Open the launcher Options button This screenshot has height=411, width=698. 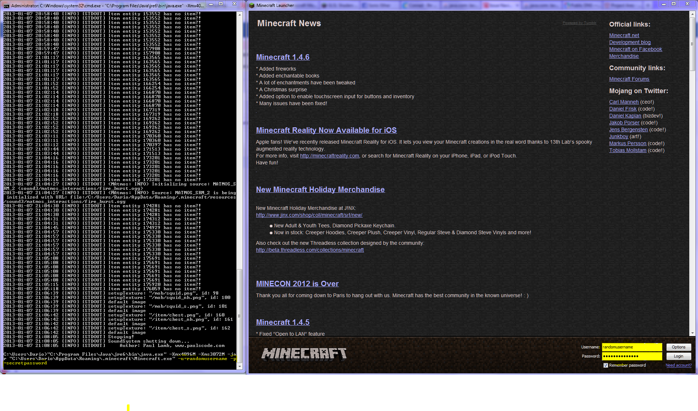[x=678, y=347]
